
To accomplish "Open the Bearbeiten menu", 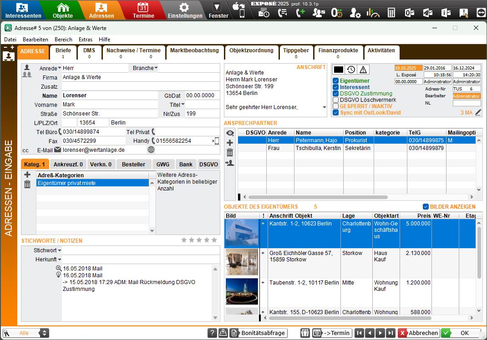I will (36, 40).
